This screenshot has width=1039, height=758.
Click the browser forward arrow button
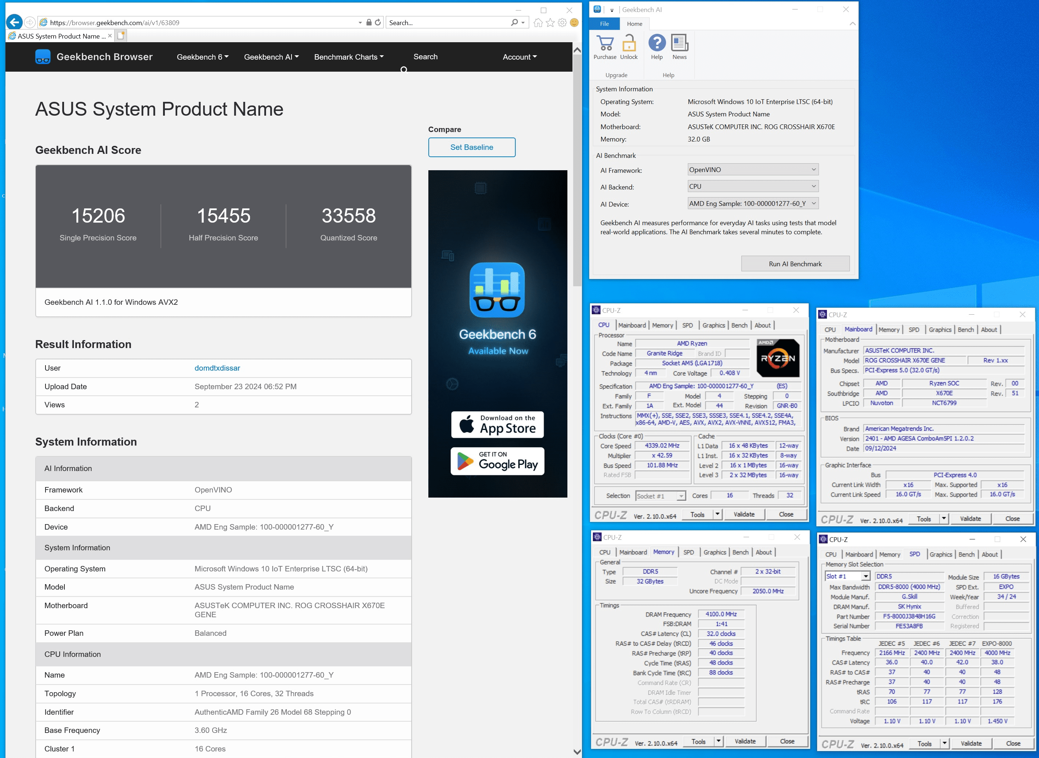pos(30,22)
